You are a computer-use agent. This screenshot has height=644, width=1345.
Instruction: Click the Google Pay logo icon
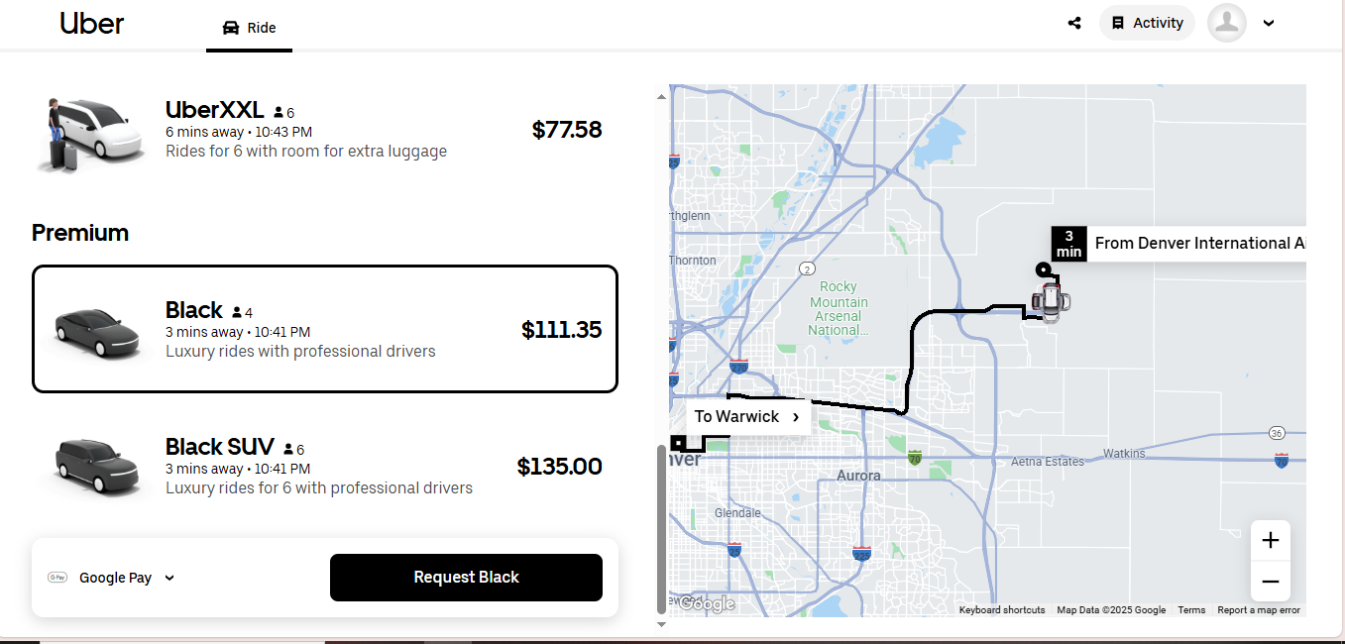pyautogui.click(x=57, y=578)
